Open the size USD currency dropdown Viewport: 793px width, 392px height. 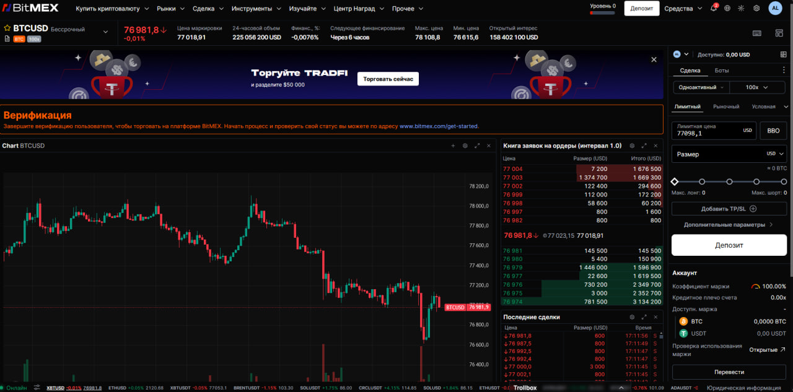coord(776,154)
